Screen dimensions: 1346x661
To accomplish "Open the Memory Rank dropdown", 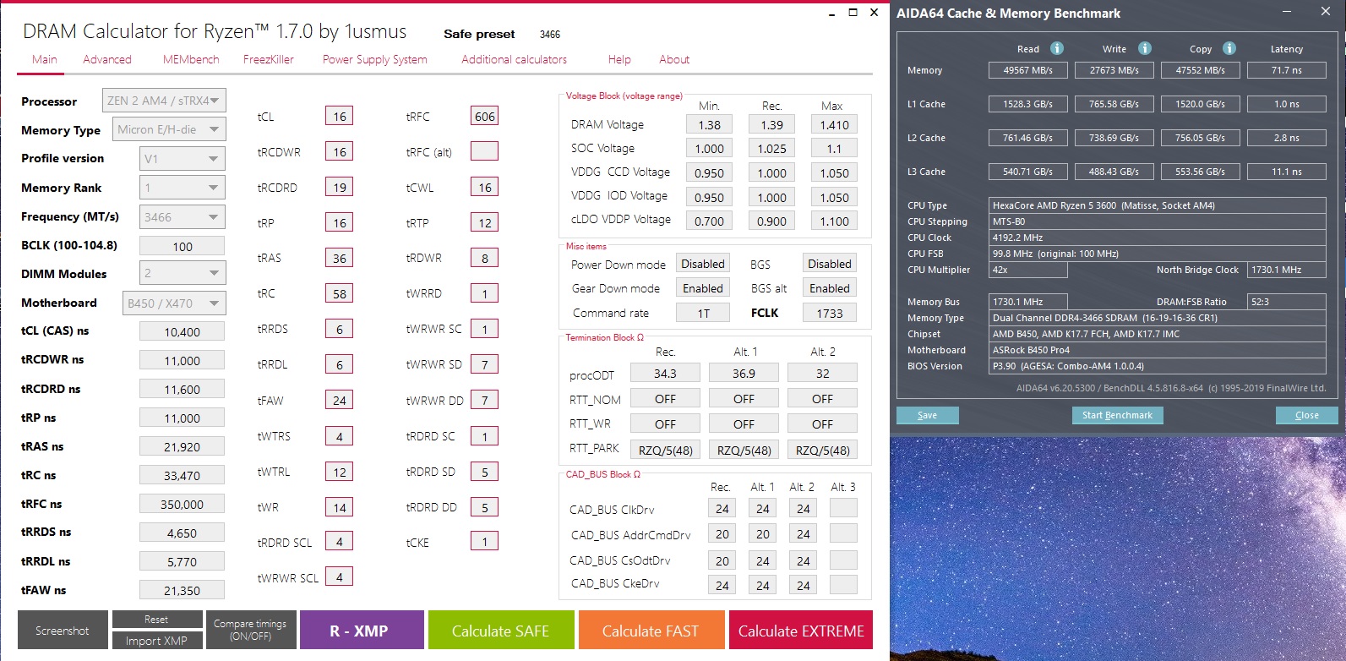I will click(182, 188).
